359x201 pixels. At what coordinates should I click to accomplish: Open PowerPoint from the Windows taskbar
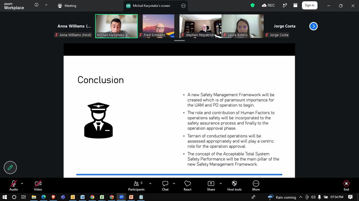(131, 197)
